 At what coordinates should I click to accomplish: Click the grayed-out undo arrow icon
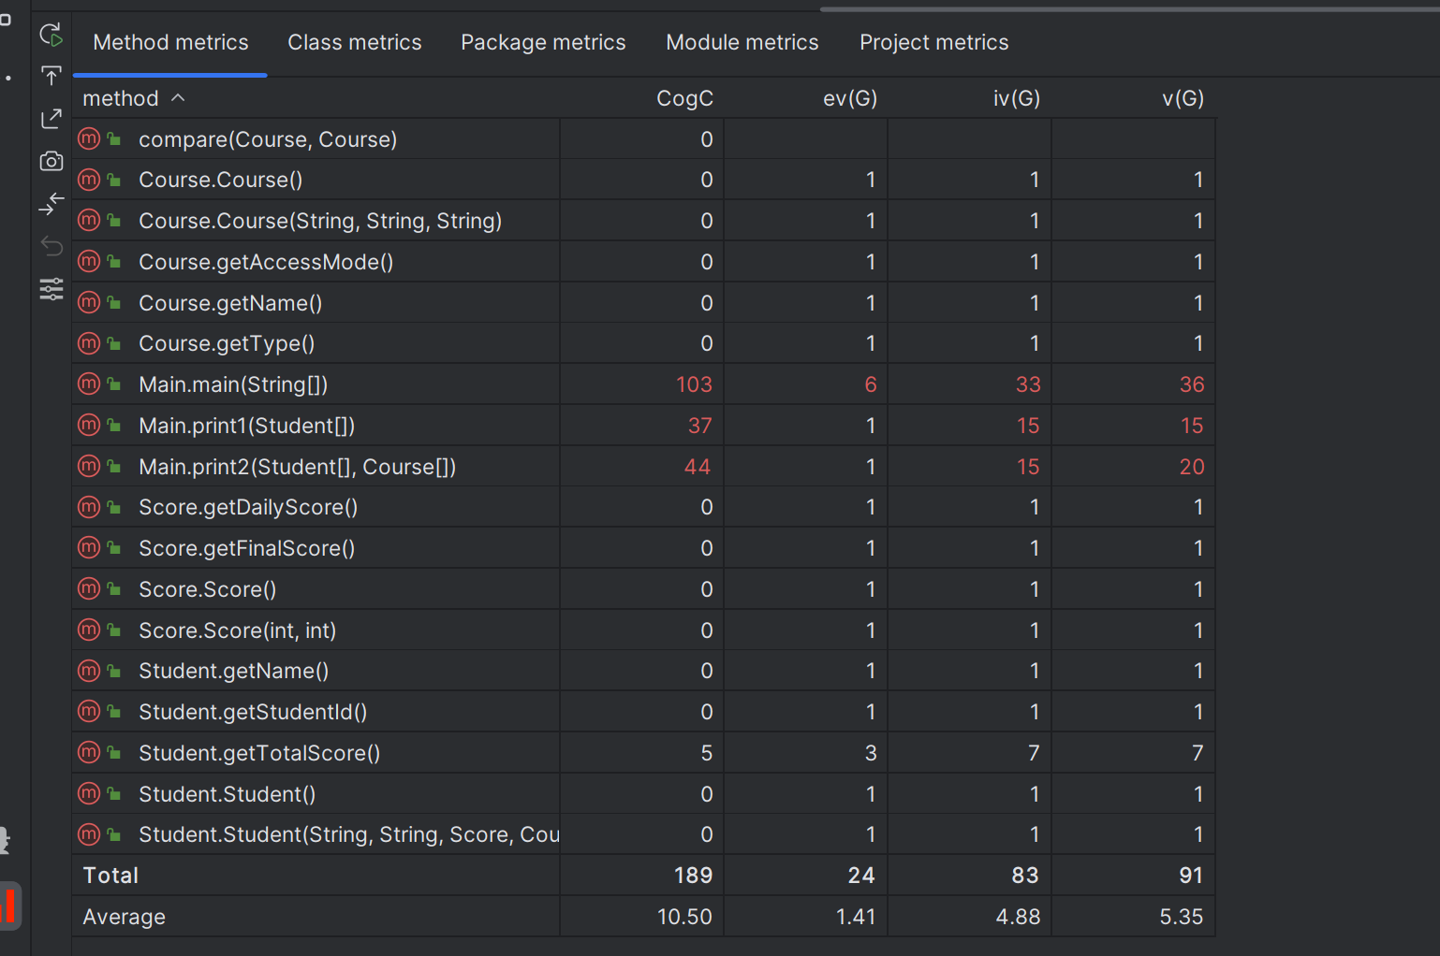51,246
